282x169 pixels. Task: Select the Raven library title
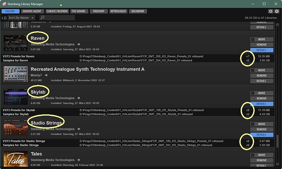(38, 38)
